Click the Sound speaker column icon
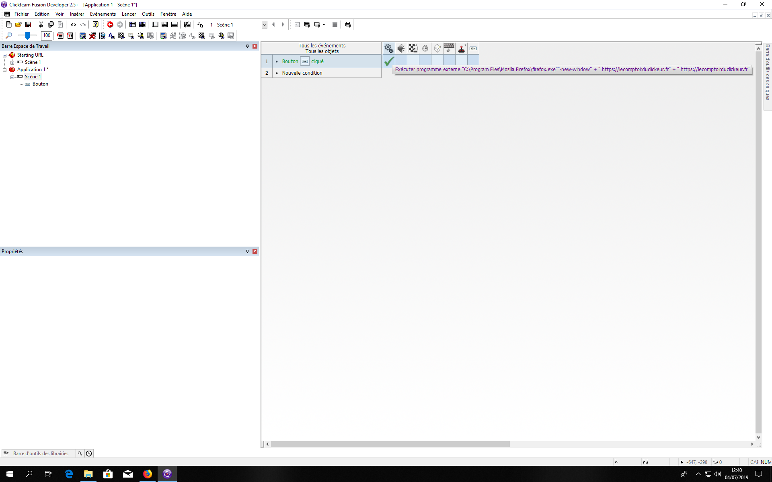 click(x=401, y=49)
